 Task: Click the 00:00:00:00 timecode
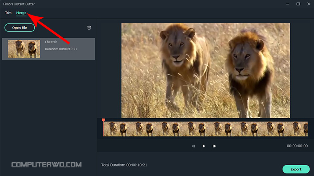(297, 146)
